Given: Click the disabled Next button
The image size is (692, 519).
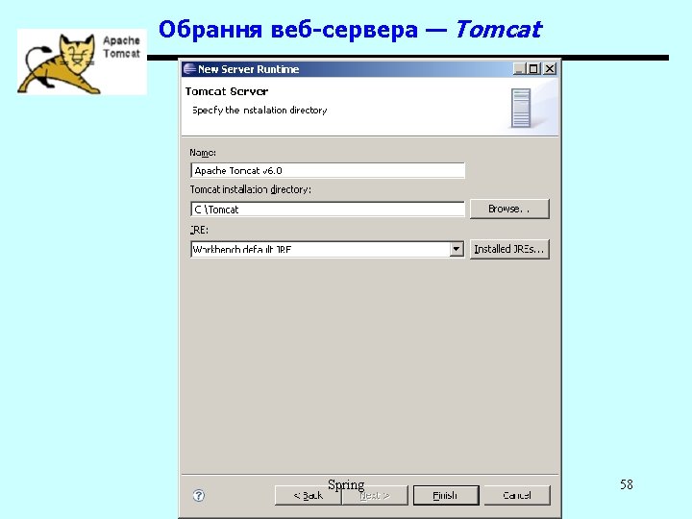Looking at the screenshot, I should tap(375, 496).
